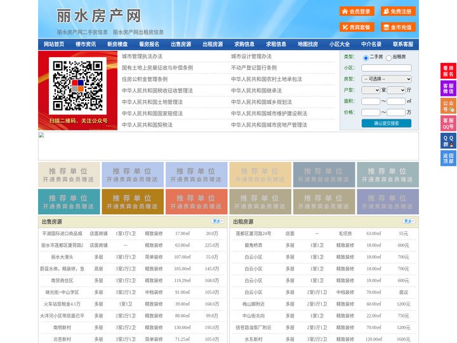Screen dimensions: 457x343
Task: Open 看房报名 navigation item
Action: click(149, 44)
